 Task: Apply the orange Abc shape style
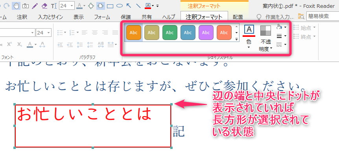tap(134, 33)
